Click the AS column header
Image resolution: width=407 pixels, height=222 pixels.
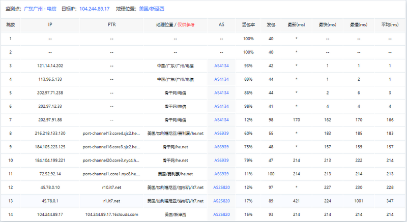click(221, 24)
